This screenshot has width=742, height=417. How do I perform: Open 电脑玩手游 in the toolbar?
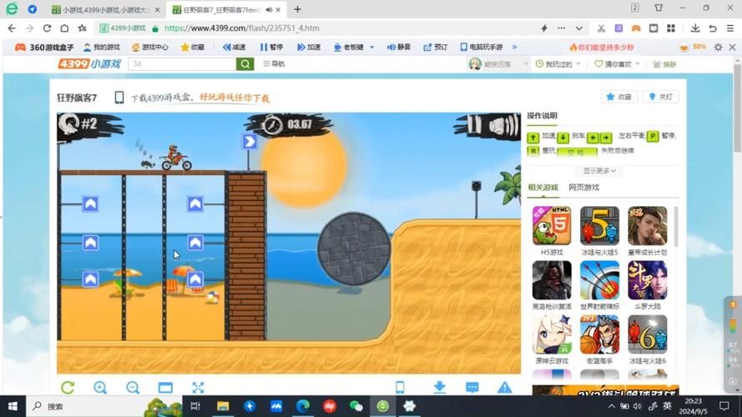tap(482, 48)
